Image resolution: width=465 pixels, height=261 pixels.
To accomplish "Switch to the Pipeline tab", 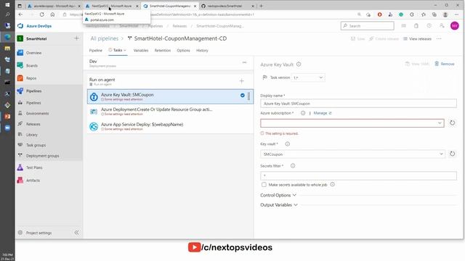I will (x=95, y=51).
